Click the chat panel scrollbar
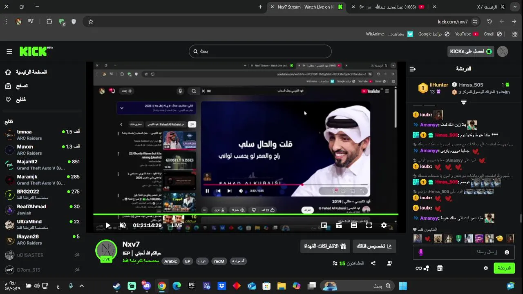 point(521,218)
